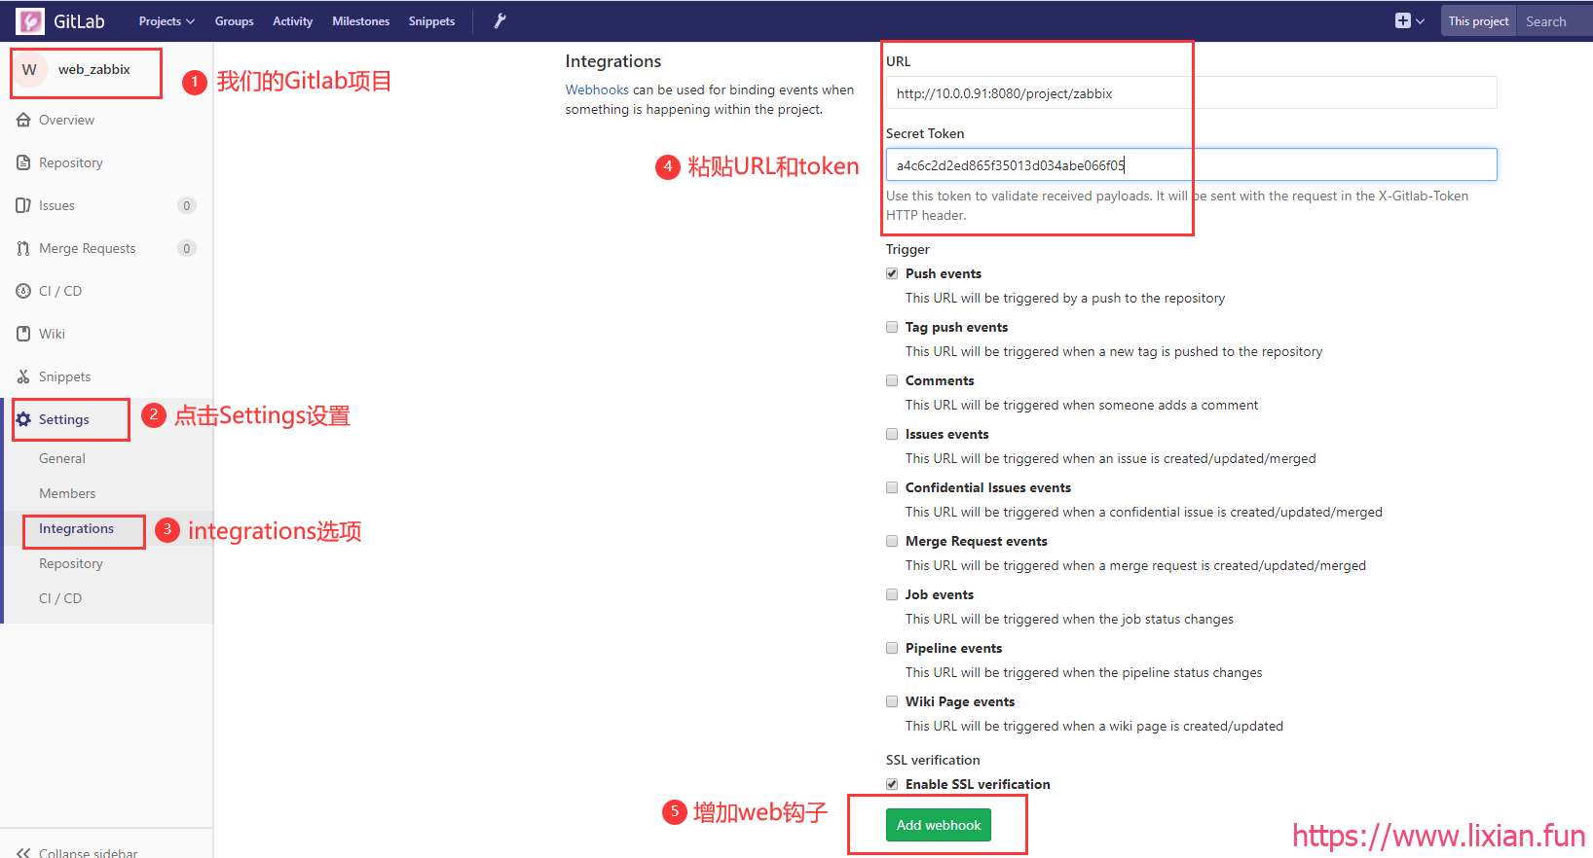The width and height of the screenshot is (1593, 858).
Task: Click the web_zabbix project name
Action: click(x=93, y=69)
